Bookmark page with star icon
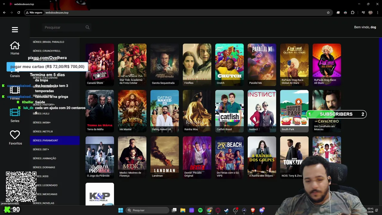Image resolution: width=382 pixels, height=215 pixels. point(328,13)
